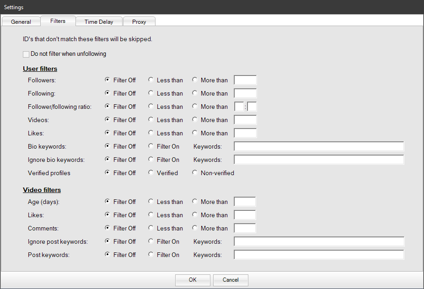This screenshot has height=289, width=424.
Task: Click Cancel to discard settings
Action: 231,280
